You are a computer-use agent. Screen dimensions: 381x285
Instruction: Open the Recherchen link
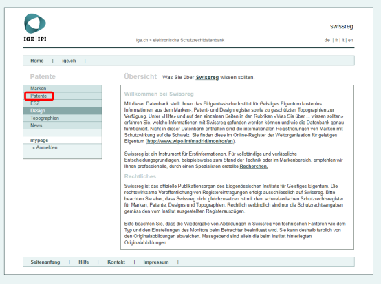pyautogui.click(x=254, y=167)
